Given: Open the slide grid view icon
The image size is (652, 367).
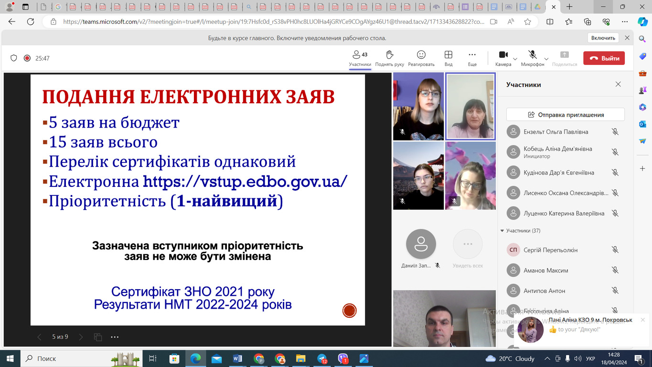Looking at the screenshot, I should tap(97, 337).
